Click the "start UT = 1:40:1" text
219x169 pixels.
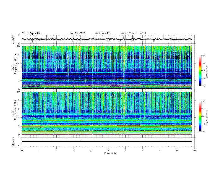pos(134,33)
